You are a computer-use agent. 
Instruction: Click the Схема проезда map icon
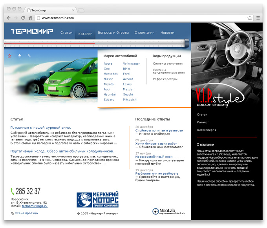[x=12, y=213]
